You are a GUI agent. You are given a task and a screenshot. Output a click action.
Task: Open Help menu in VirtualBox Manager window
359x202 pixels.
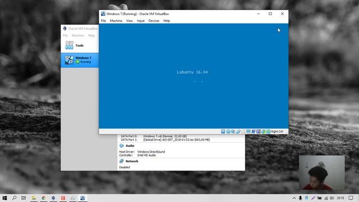pyautogui.click(x=91, y=35)
